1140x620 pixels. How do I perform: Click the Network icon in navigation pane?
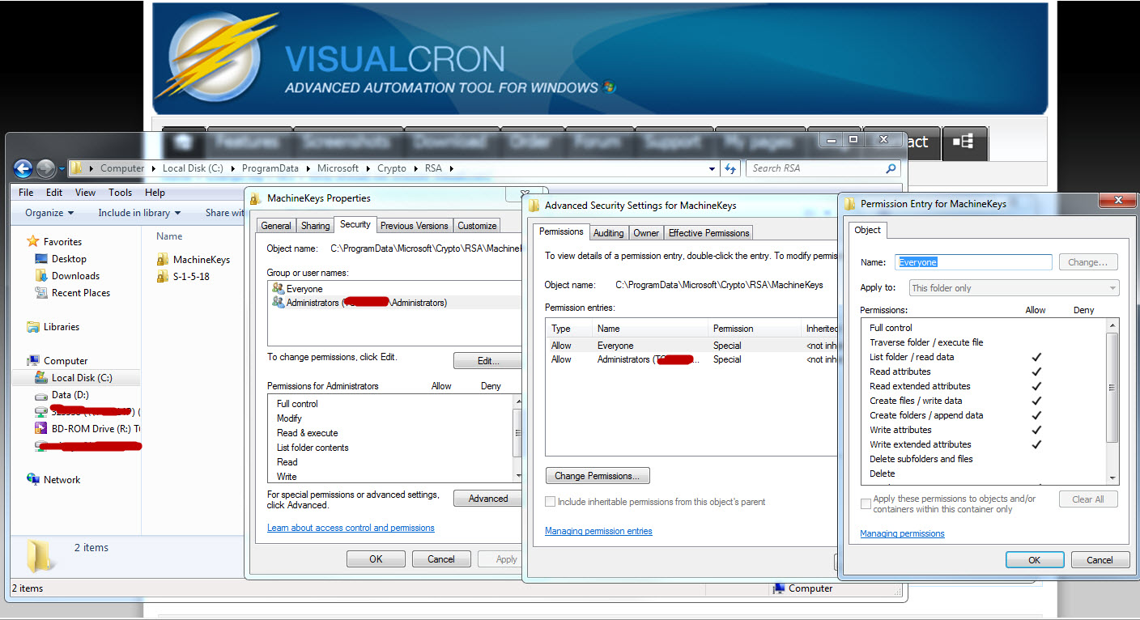pos(33,480)
